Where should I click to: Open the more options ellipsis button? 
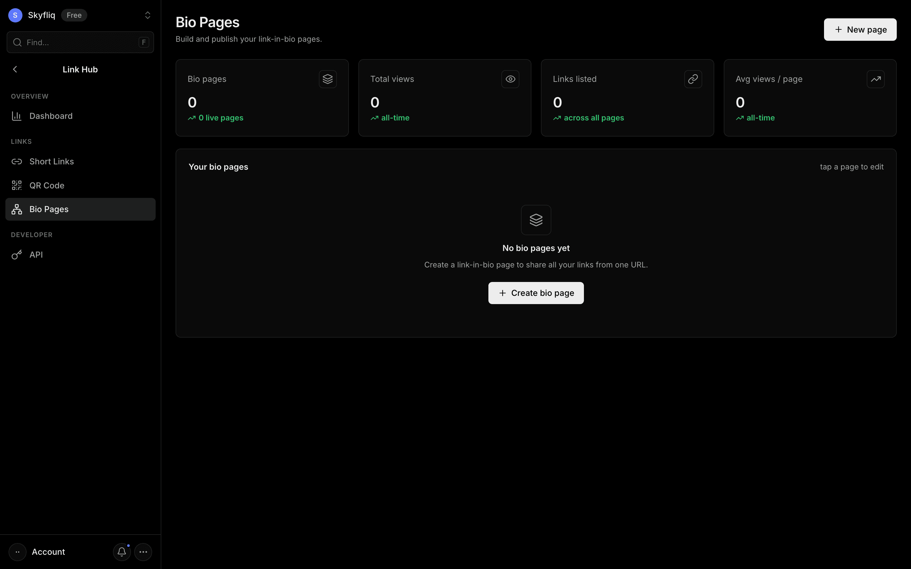point(143,552)
